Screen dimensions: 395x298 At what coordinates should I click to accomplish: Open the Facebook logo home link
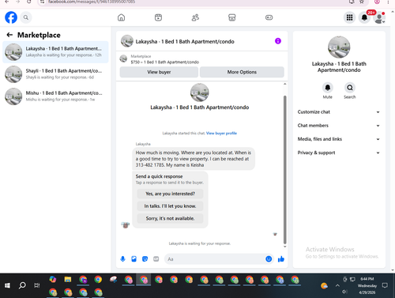tap(11, 17)
